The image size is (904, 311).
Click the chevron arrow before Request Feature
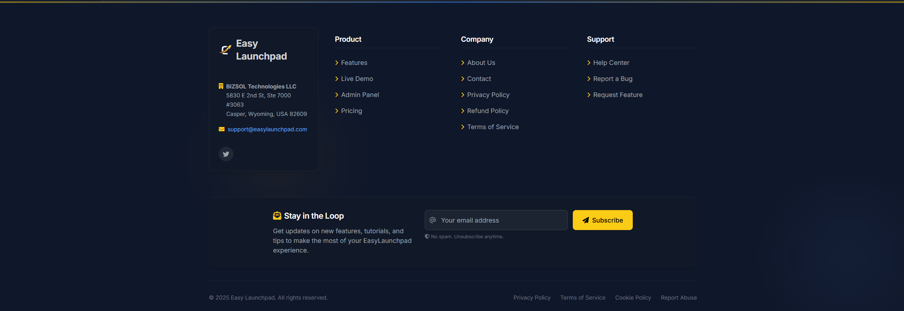(x=589, y=95)
